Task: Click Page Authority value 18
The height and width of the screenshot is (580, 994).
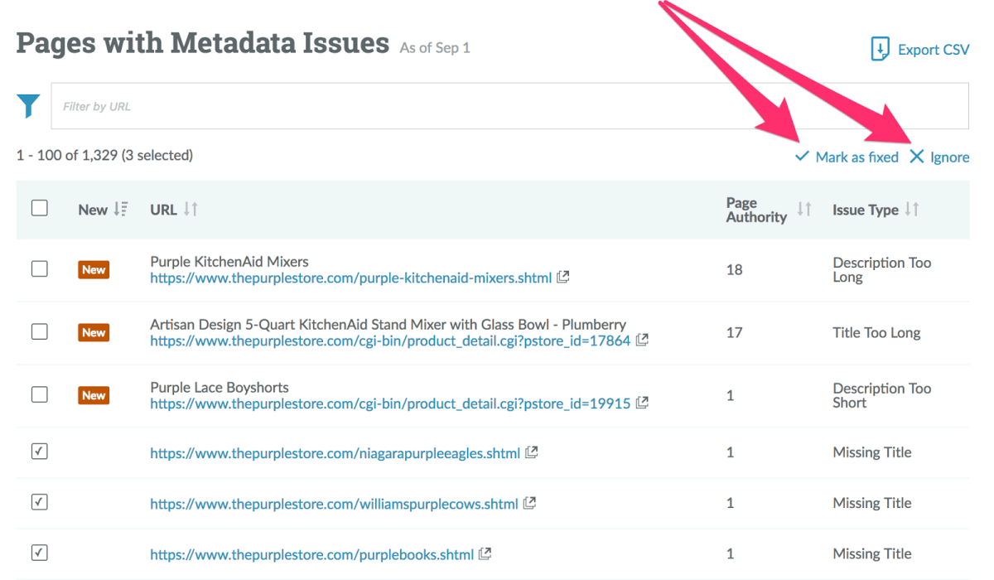Action: pos(734,269)
